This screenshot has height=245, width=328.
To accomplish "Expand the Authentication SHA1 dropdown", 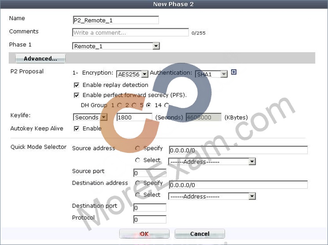I will pos(211,74).
